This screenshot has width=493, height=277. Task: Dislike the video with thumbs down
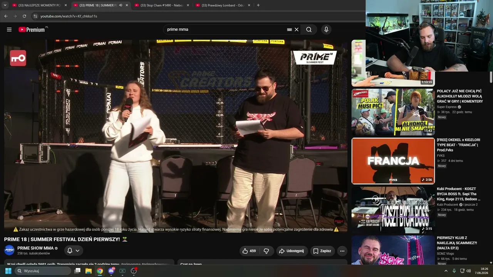266,251
